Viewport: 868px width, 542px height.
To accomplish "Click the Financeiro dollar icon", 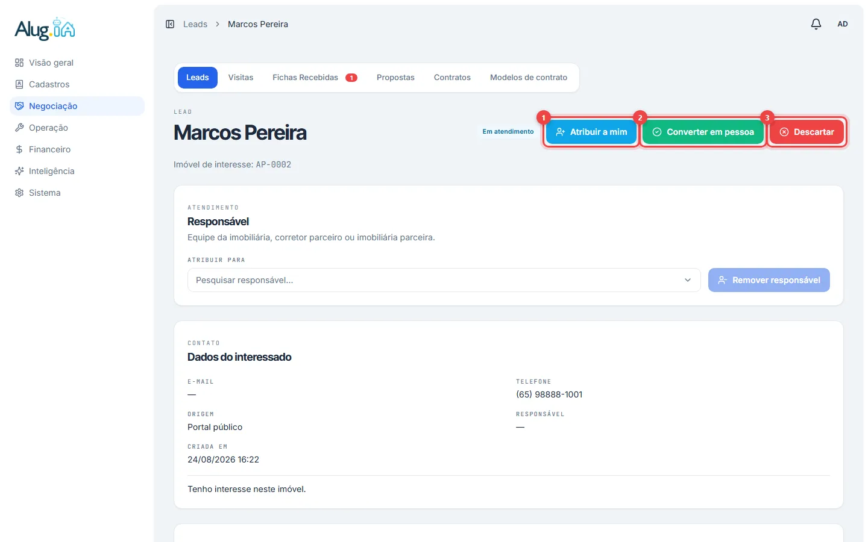I will click(19, 149).
